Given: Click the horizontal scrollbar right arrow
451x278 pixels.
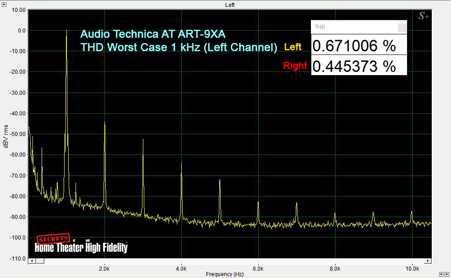Looking at the screenshot, I should (x=428, y=261).
